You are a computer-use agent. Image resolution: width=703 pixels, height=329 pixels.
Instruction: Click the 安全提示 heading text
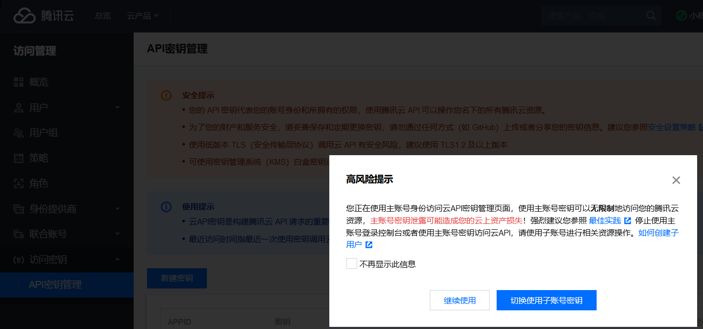[x=198, y=95]
